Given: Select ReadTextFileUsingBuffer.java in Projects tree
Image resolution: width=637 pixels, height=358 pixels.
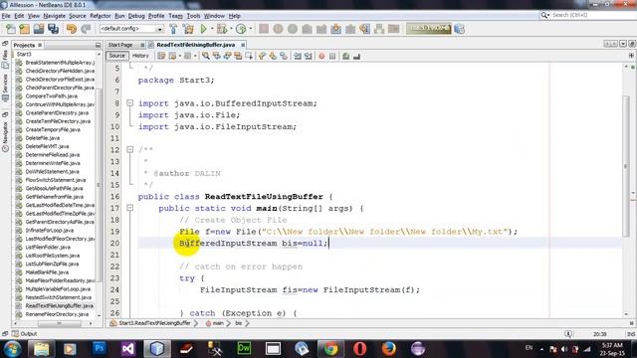Looking at the screenshot, I should click(60, 305).
